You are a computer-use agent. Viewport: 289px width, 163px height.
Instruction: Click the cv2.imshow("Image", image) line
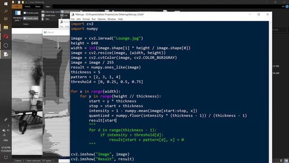100,154
